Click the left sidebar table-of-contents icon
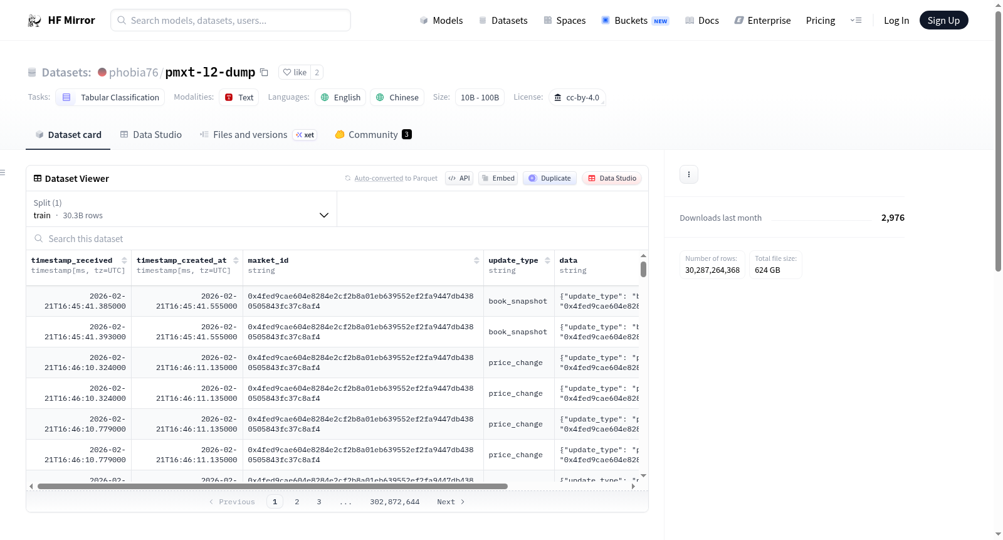 click(x=3, y=172)
